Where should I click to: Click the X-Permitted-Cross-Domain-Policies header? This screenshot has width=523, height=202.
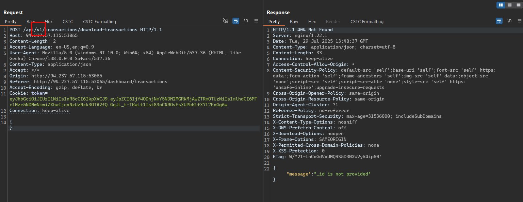(x=326, y=145)
